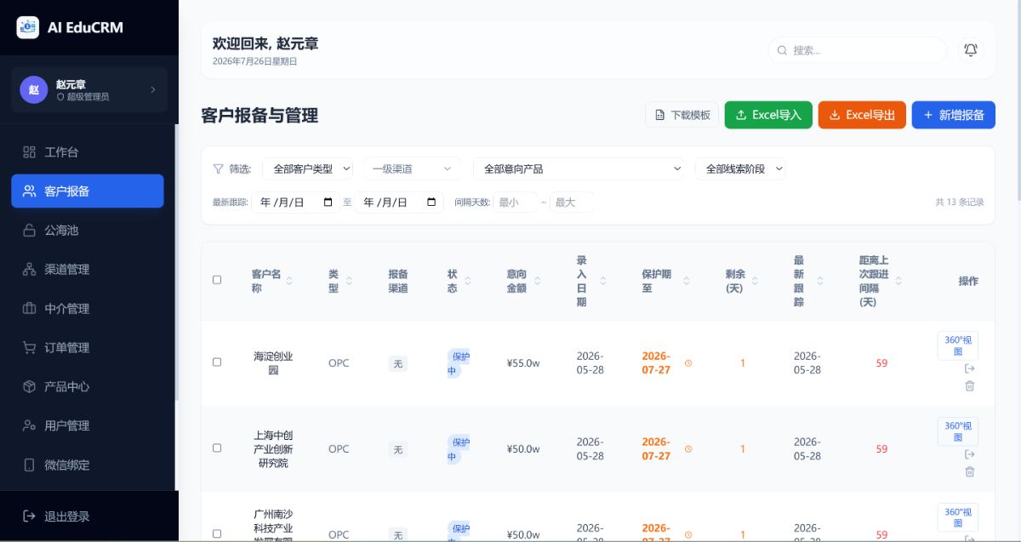Sort by 类型 column arrows
Screen dimensions: 1021x542
[x=349, y=281]
